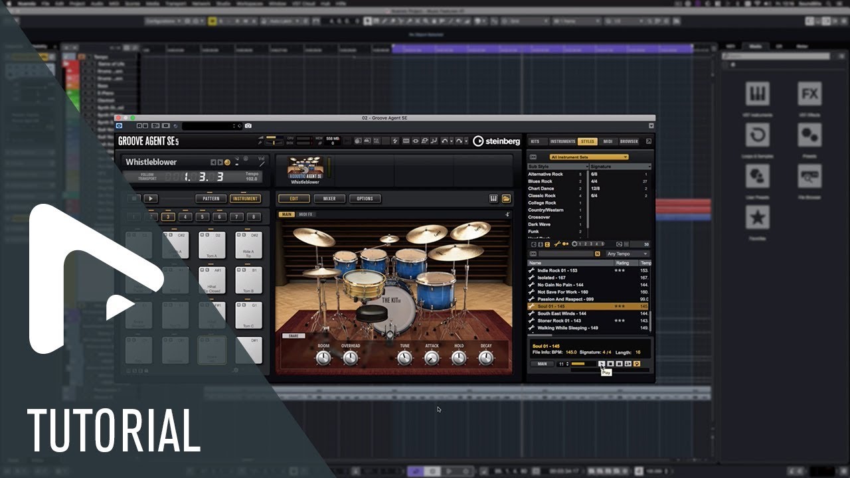Click the undo arrow icon
The height and width of the screenshot is (478, 850).
click(444, 141)
